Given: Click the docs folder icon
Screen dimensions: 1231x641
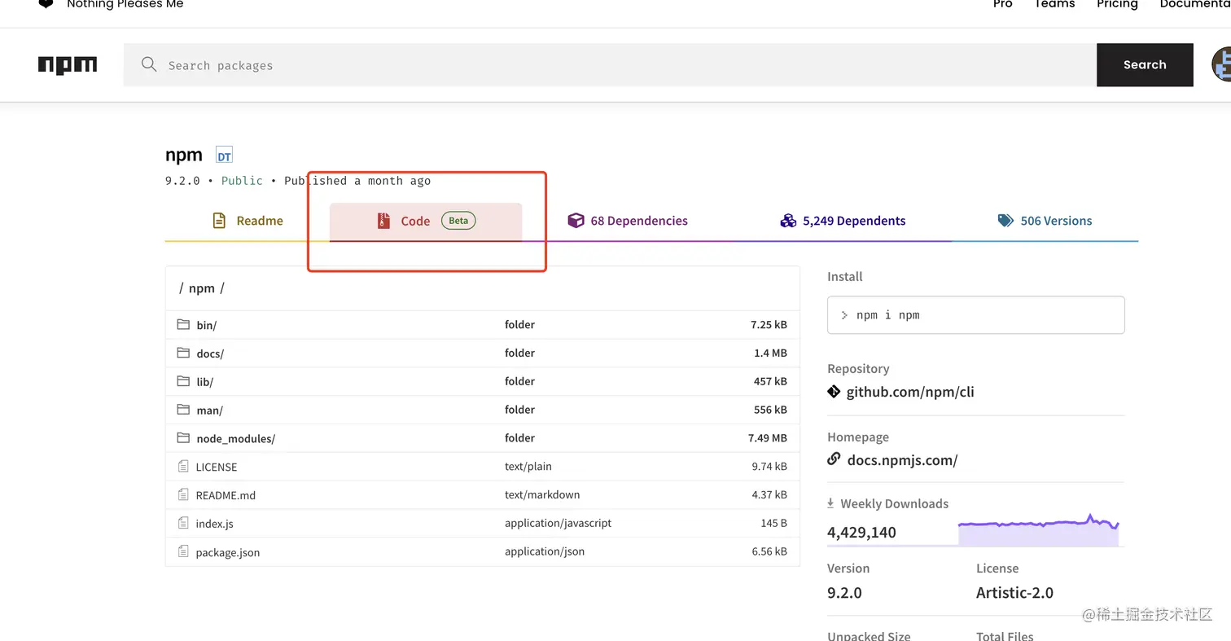Looking at the screenshot, I should pyautogui.click(x=183, y=353).
